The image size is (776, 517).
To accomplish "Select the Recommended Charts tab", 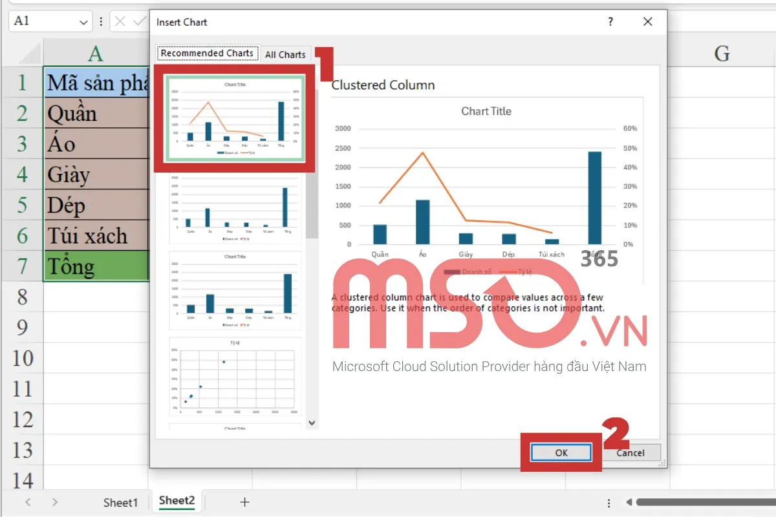I will coord(206,53).
